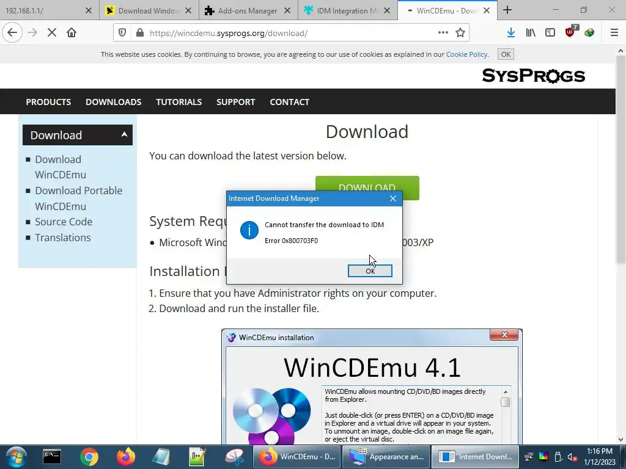The height and width of the screenshot is (469, 626).
Task: Click the WinCDEmu installation screenshot image
Action: 372,387
